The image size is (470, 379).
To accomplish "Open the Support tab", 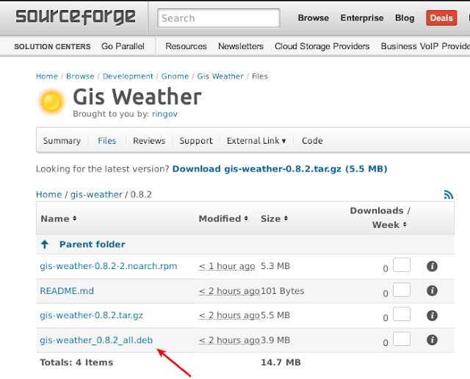I will pos(196,141).
